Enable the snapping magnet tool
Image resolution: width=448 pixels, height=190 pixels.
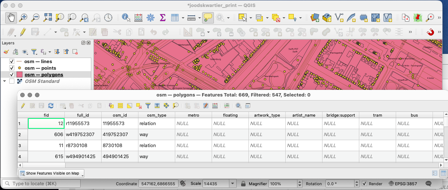430,32
